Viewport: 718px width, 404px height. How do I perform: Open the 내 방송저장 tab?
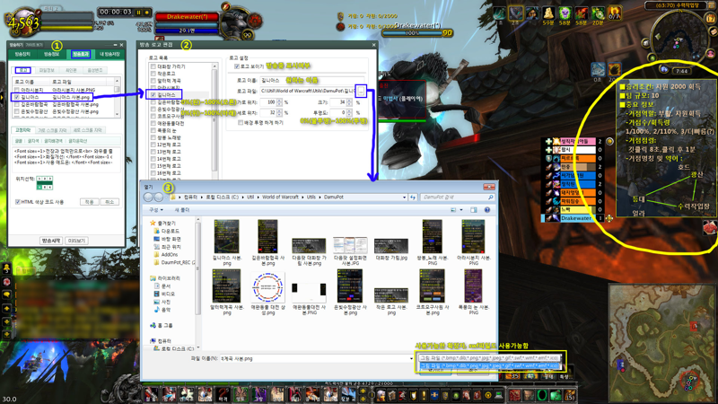(109, 54)
